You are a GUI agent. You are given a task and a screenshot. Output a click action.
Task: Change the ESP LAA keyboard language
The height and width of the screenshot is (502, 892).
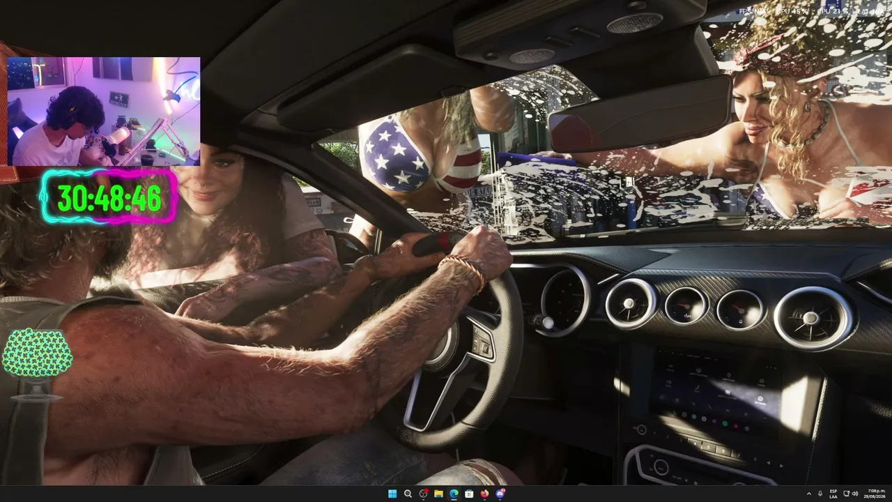tap(833, 494)
